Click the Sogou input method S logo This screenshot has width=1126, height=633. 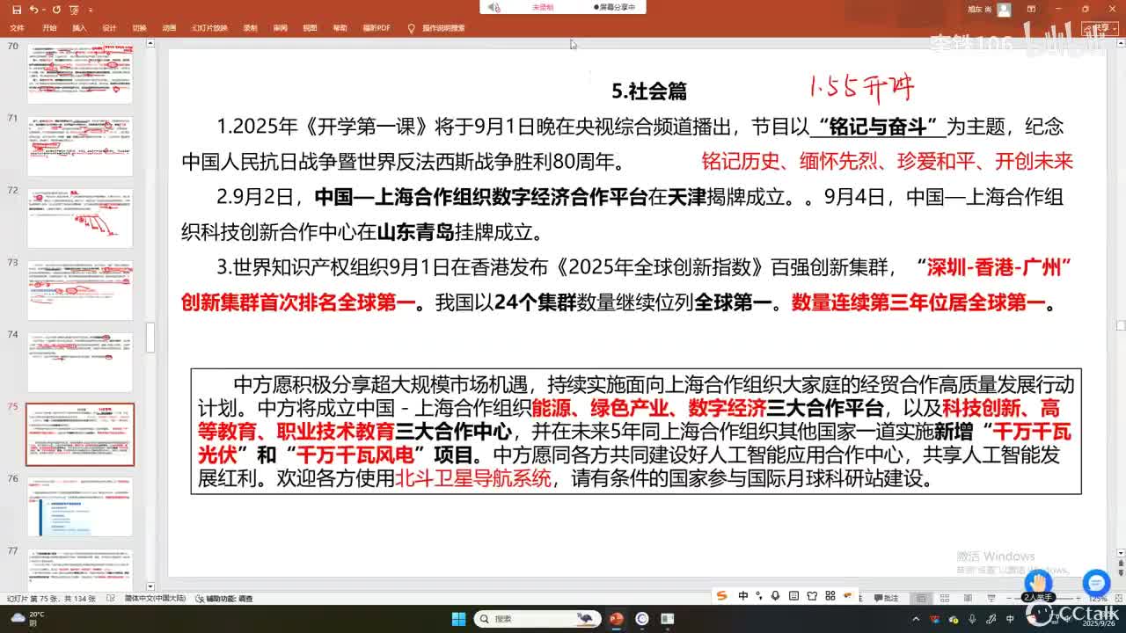click(x=722, y=596)
